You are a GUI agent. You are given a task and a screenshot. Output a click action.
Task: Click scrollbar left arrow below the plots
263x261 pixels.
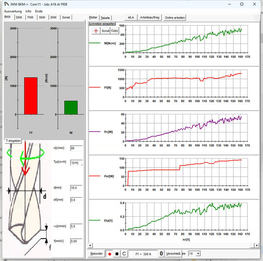point(90,245)
